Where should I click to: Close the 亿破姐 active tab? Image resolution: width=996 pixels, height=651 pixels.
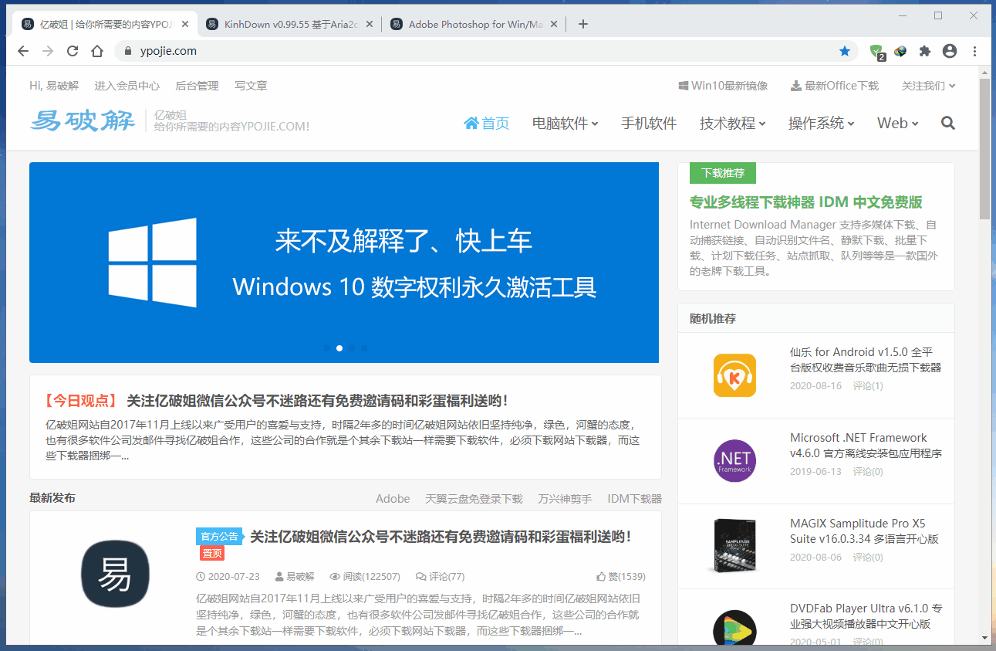185,24
